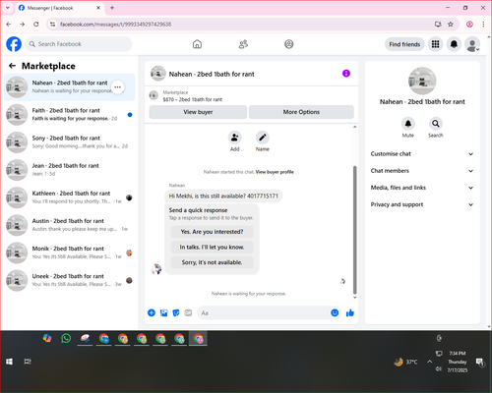Open Copilot from the taskbar
Viewport: 492px width, 393px height.
tap(47, 338)
